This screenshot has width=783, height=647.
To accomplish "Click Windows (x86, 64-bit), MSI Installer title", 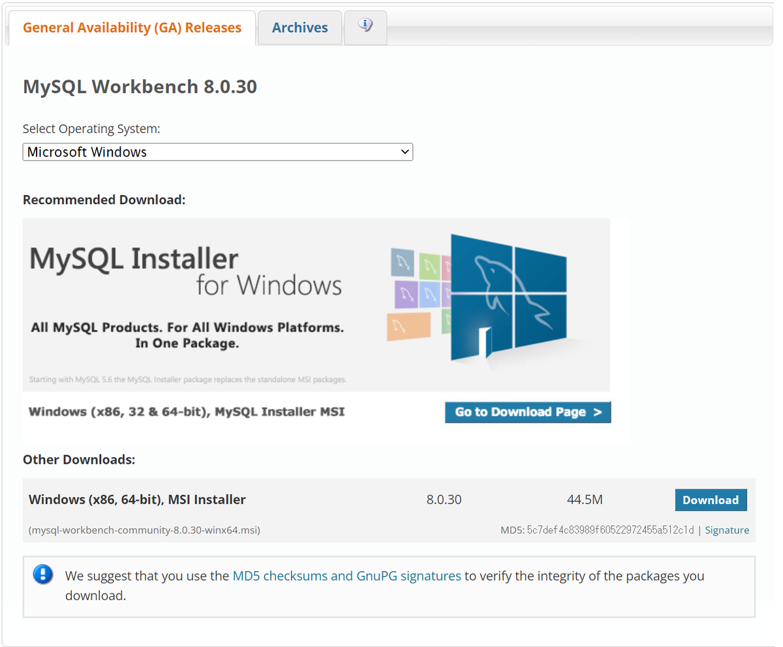I will 137,500.
